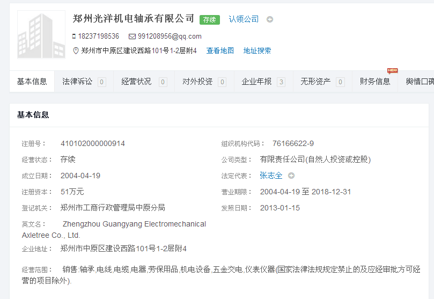Open the 财务信息 tab
The image size is (434, 299).
click(375, 82)
